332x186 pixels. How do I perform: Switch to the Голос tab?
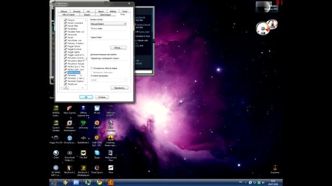point(125,11)
